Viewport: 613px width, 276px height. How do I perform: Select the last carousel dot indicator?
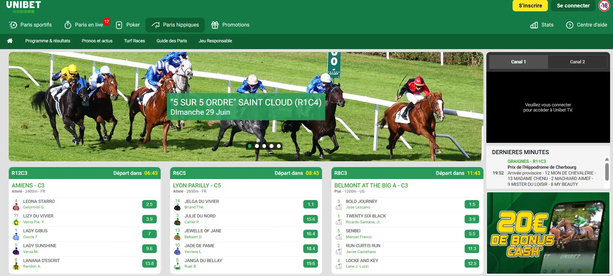279,146
